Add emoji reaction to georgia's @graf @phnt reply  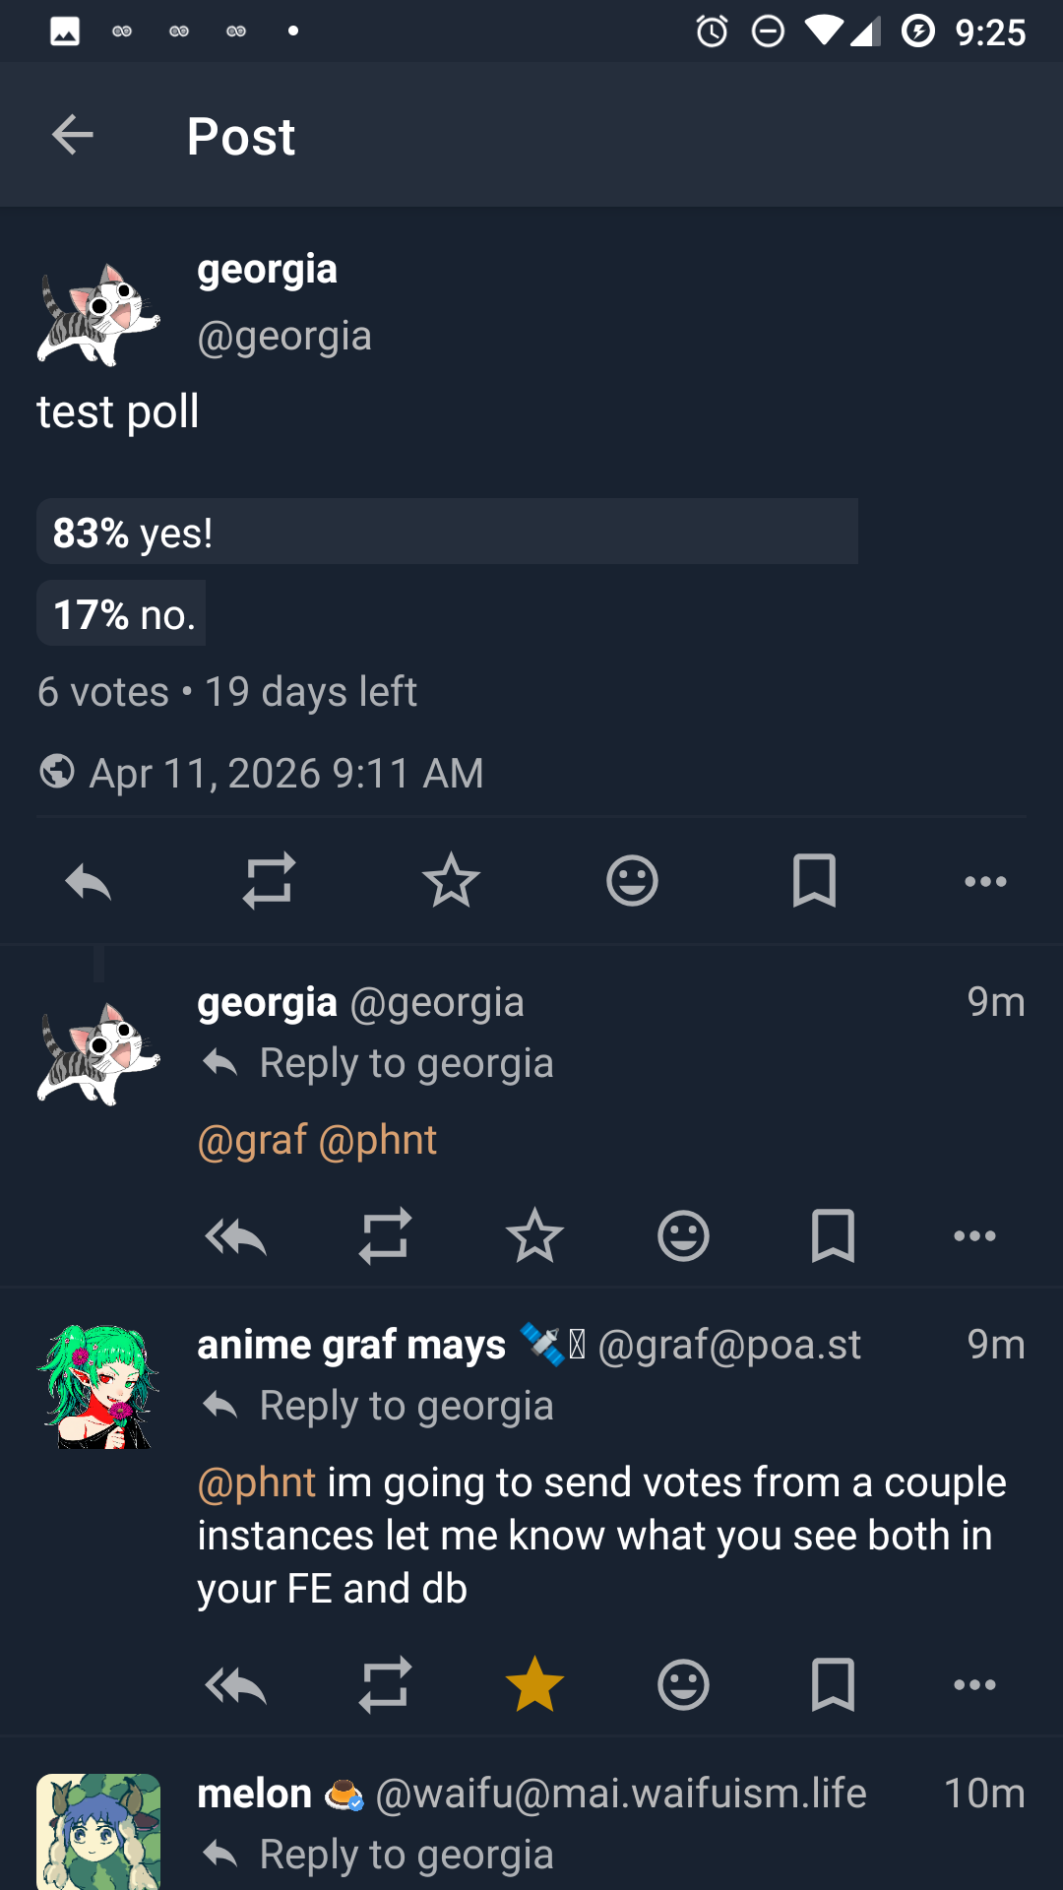[x=683, y=1235]
